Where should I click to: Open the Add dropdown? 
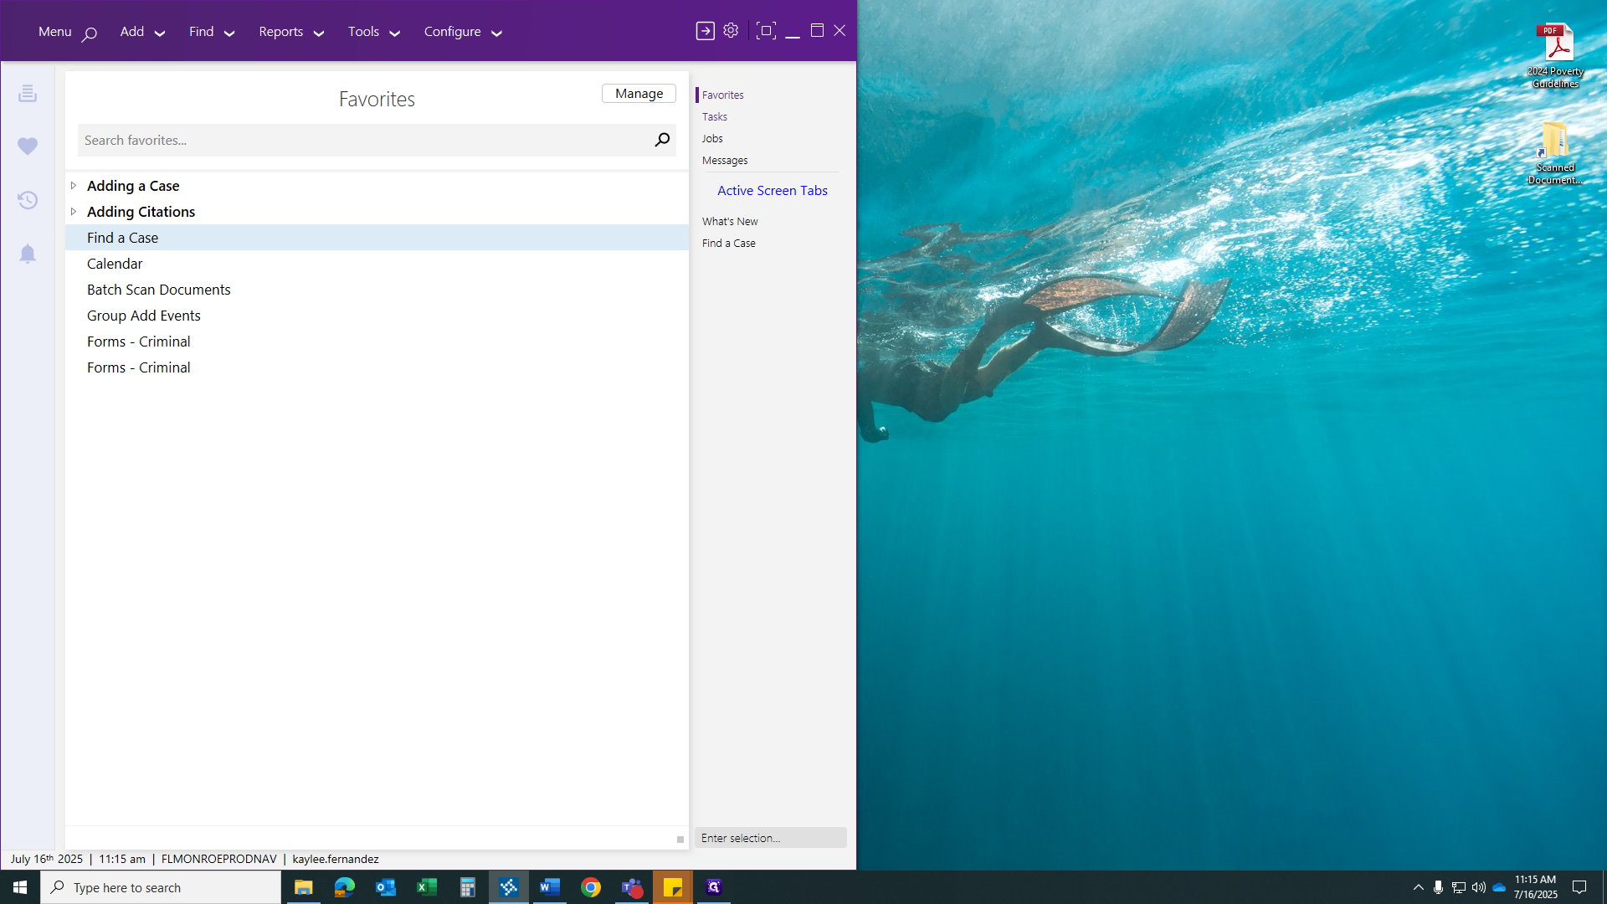click(x=141, y=31)
